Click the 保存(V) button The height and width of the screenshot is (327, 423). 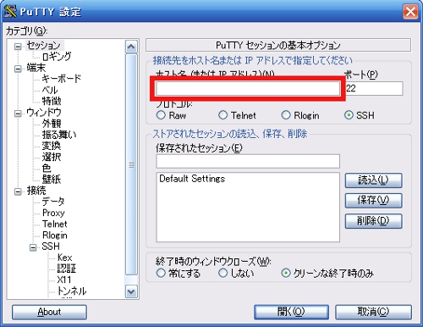tap(373, 201)
